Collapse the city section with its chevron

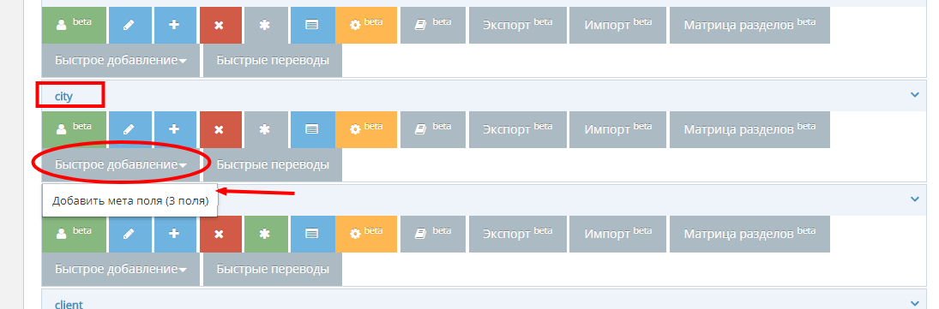[914, 94]
